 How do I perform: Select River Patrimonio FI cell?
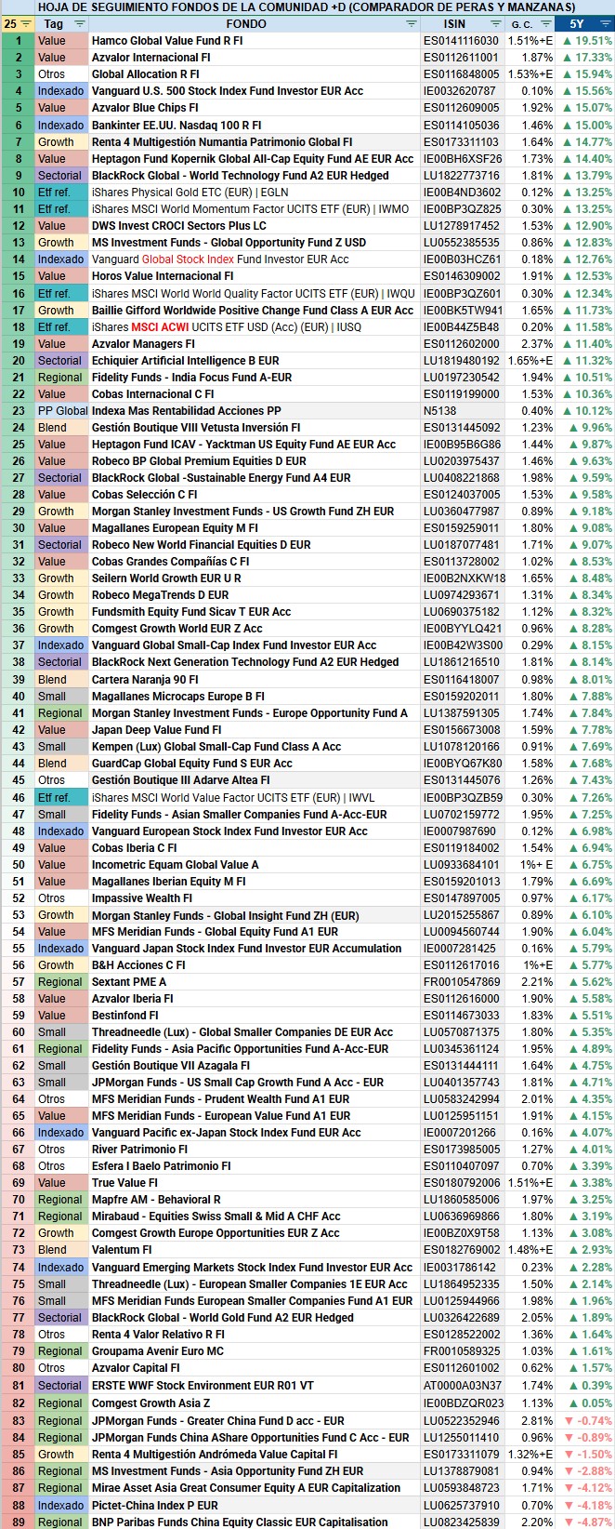[255, 1150]
